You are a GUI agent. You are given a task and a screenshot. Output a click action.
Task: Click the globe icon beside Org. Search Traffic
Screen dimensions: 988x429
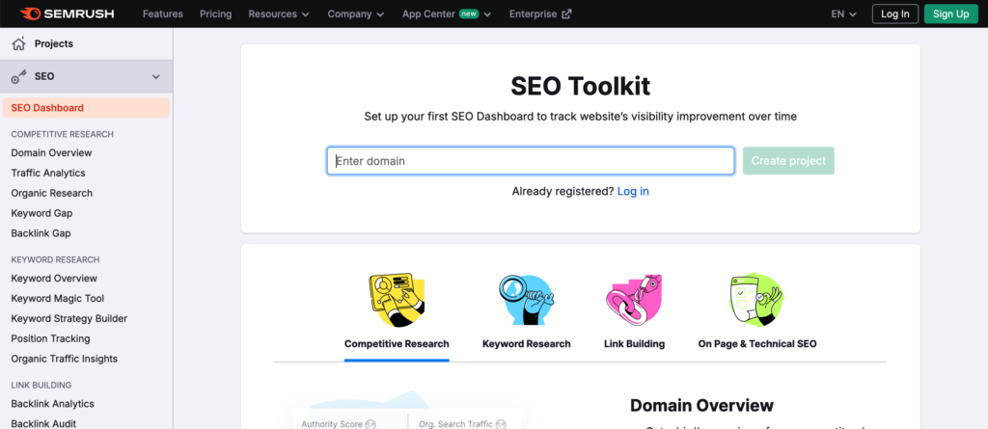[501, 424]
